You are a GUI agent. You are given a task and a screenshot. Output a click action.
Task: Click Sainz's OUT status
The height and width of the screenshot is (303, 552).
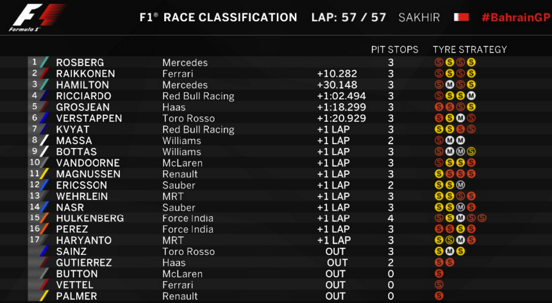tap(335, 252)
